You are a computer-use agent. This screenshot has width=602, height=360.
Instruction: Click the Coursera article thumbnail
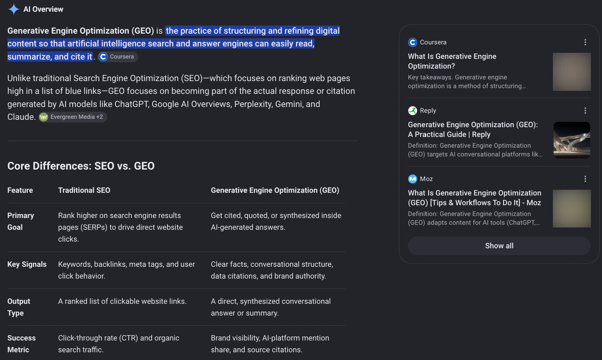[572, 72]
